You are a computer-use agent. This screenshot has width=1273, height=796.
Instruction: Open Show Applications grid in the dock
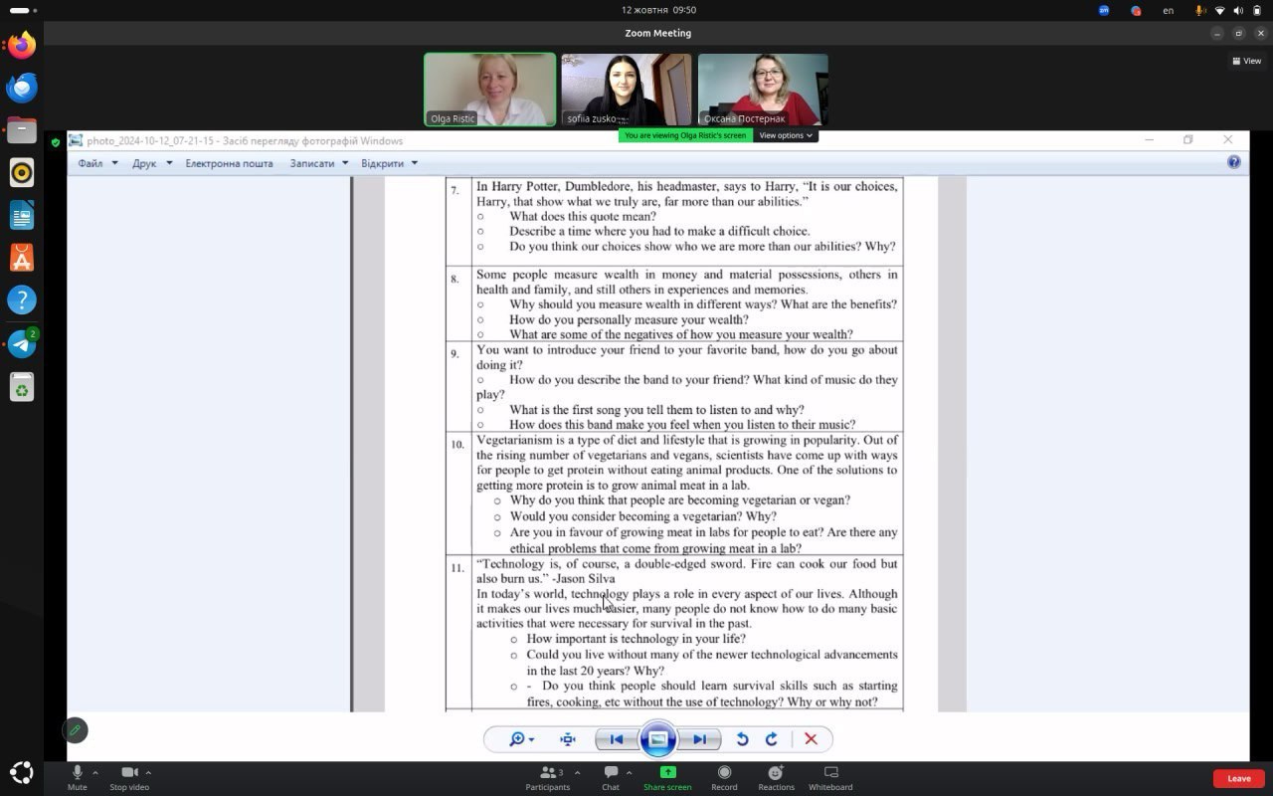[22, 772]
